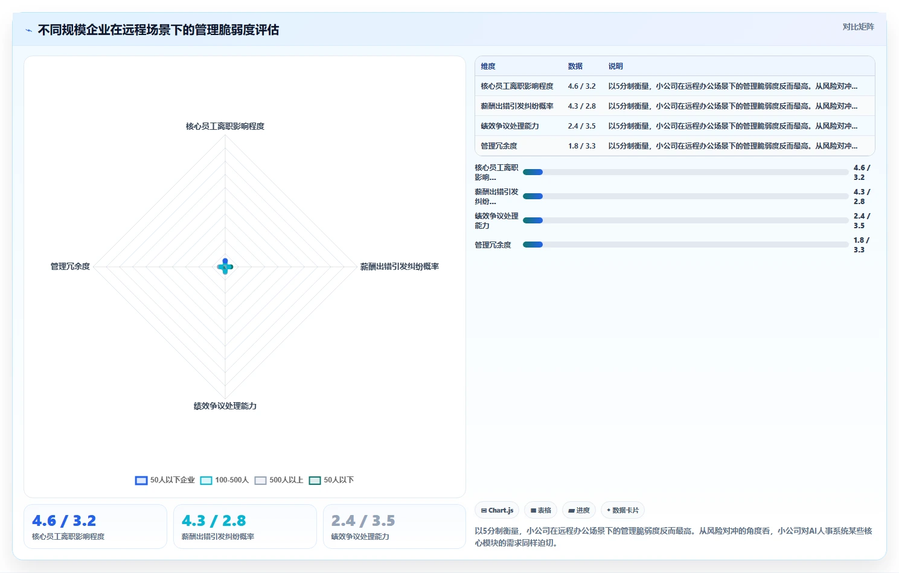
Task: Click radar axis label 薪酬出错引发纠纷概率
Action: pos(400,266)
